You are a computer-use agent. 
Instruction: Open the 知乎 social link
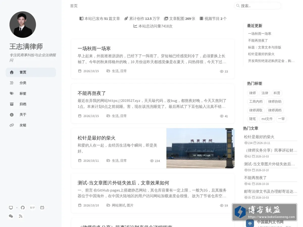point(32,208)
